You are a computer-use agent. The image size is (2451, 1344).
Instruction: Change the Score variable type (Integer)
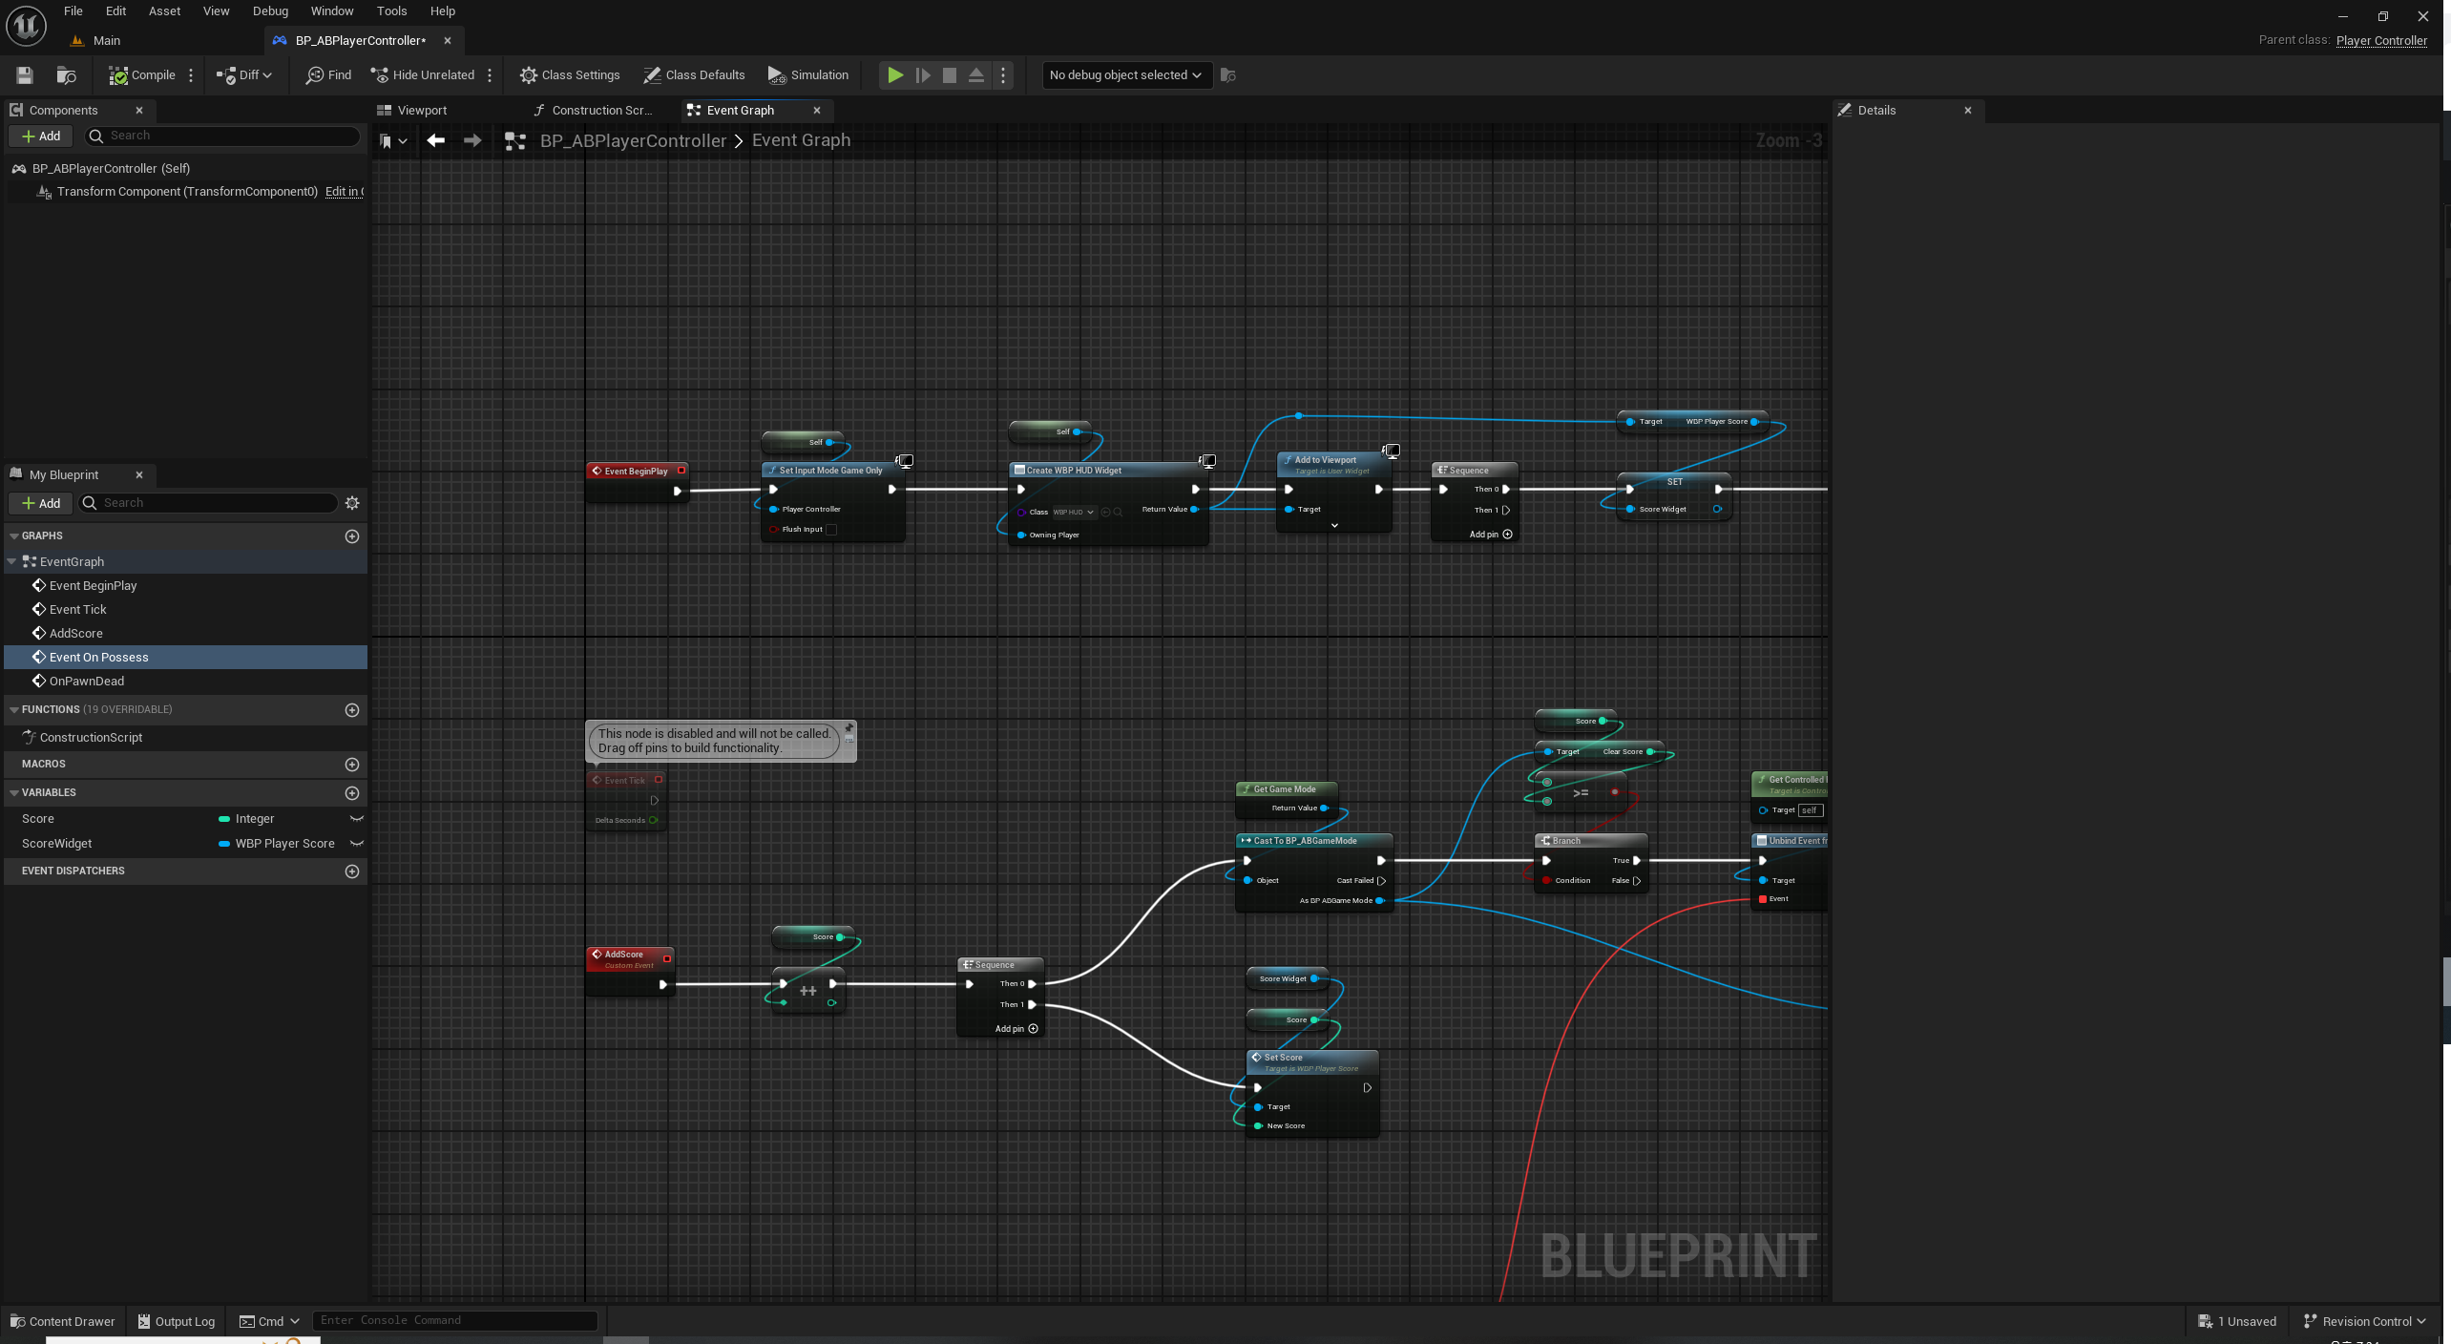coord(246,819)
